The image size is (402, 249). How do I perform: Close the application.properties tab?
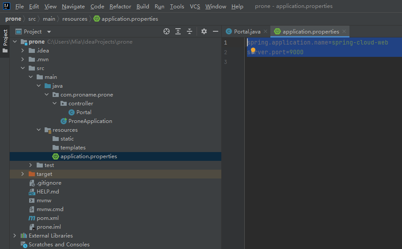[x=344, y=31]
